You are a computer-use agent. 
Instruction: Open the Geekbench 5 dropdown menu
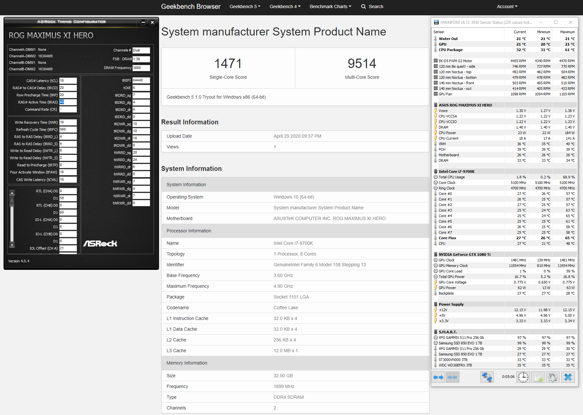click(245, 7)
